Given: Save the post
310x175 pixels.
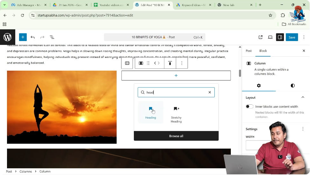Looking at the screenshot, I should (292, 37).
